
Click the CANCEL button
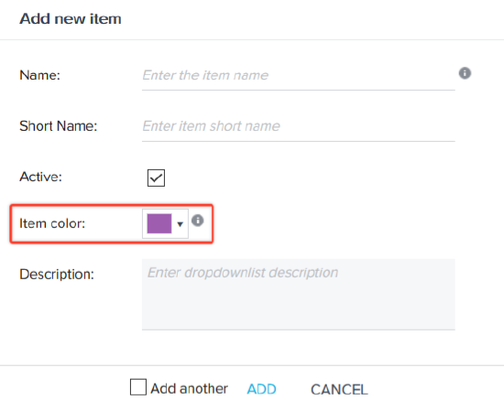pyautogui.click(x=339, y=389)
